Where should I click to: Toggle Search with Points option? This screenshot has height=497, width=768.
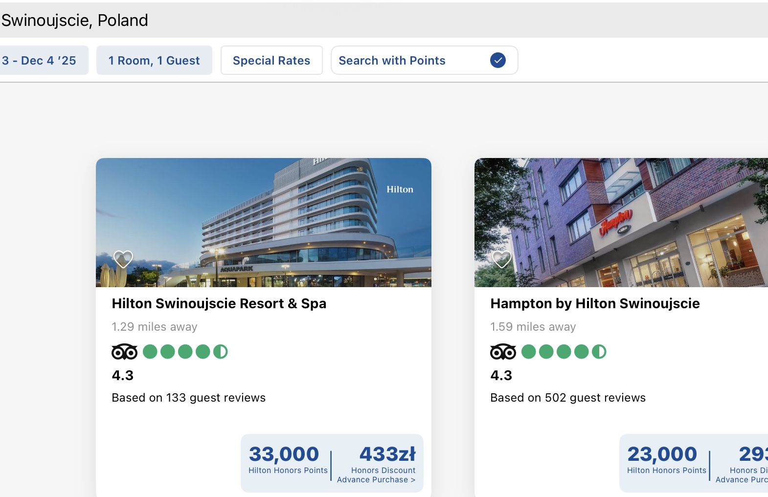coord(424,60)
